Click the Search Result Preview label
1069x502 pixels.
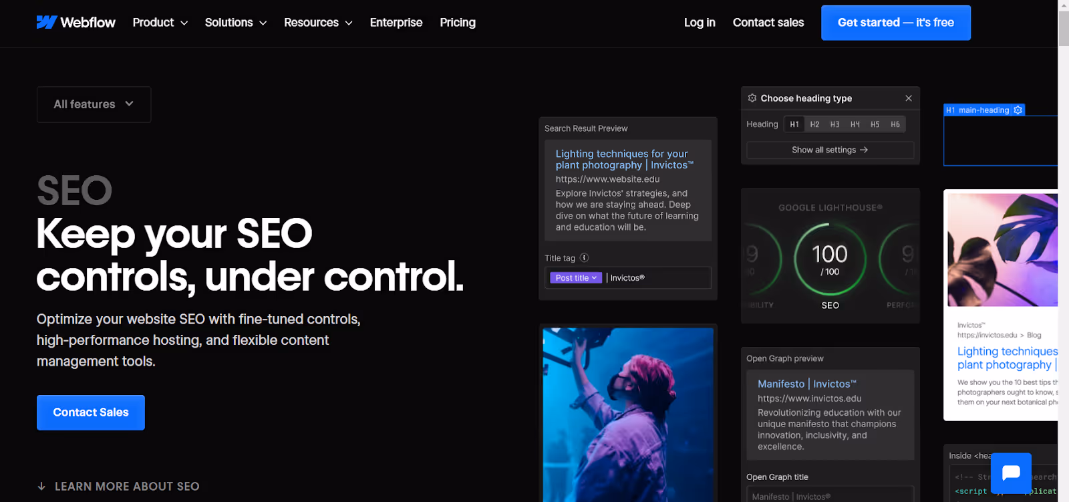click(x=586, y=128)
